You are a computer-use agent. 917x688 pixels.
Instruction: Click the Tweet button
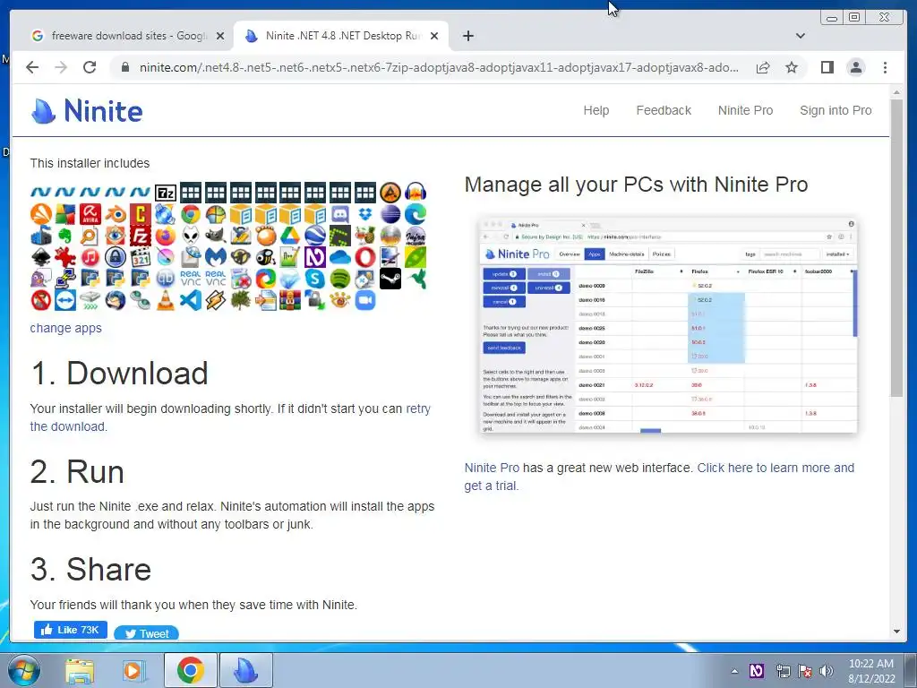146,633
